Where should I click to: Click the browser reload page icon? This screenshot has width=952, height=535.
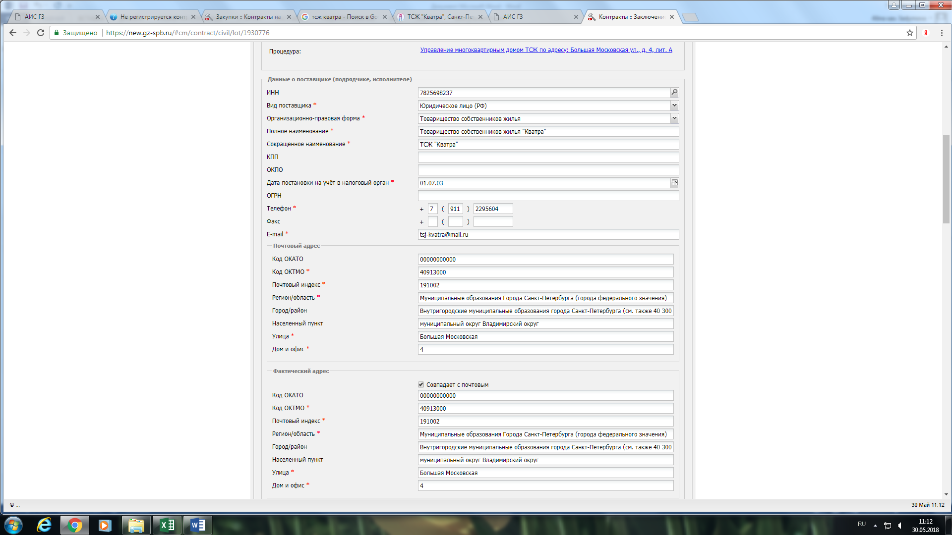pos(41,33)
